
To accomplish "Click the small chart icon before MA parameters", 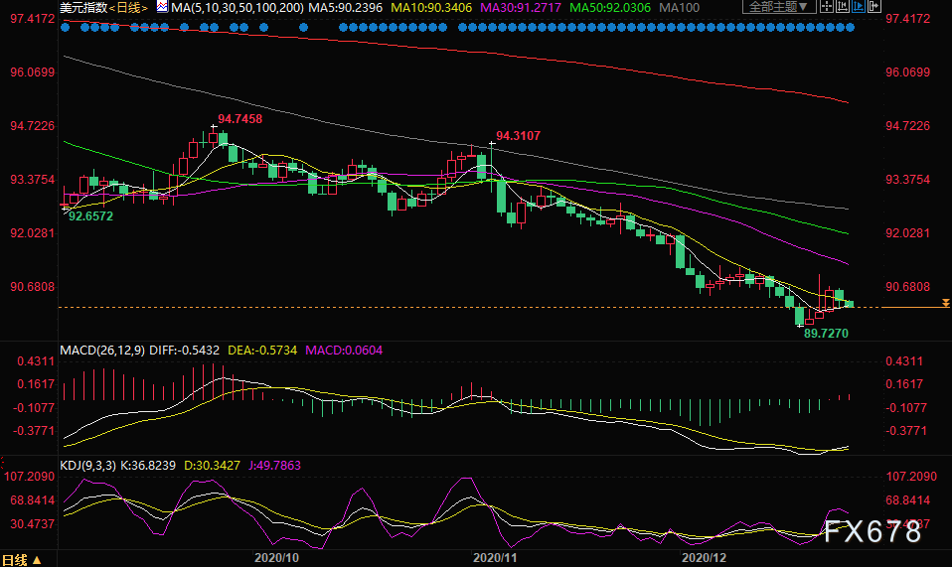I will pos(162,8).
